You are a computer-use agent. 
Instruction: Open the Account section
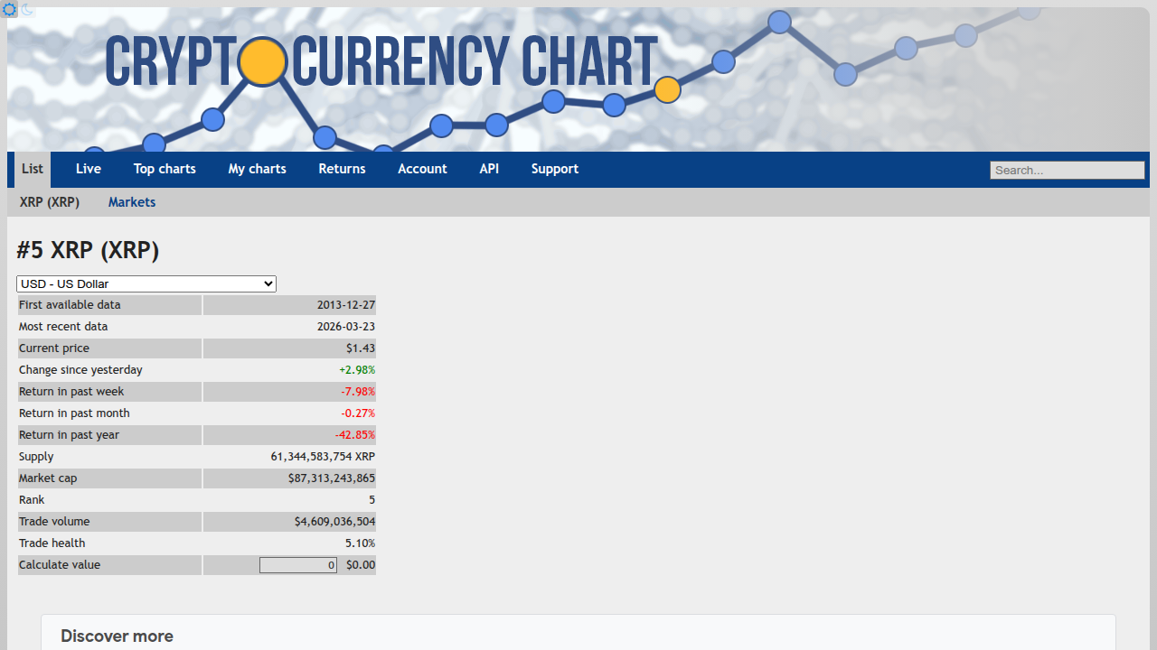tap(422, 169)
